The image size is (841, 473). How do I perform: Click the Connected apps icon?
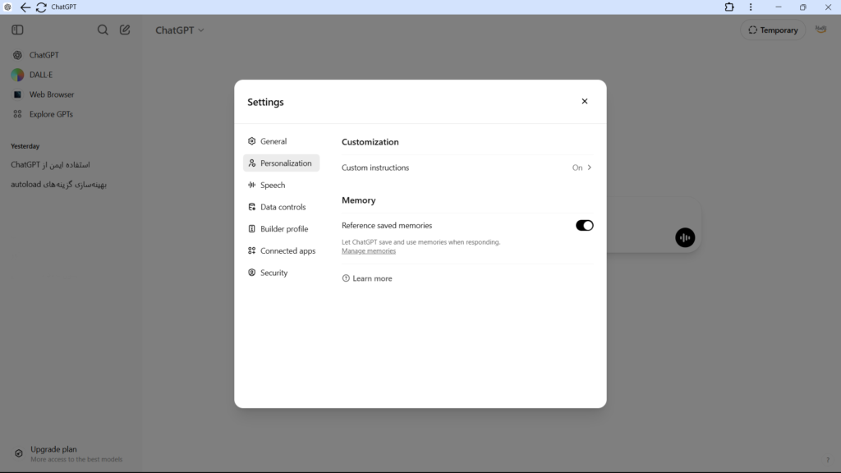tap(251, 251)
